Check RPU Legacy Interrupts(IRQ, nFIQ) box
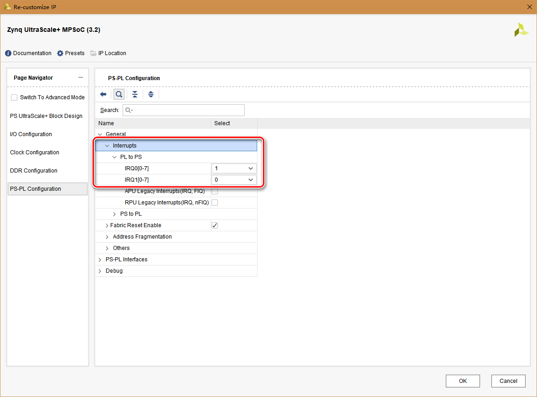The image size is (537, 397). tap(215, 203)
